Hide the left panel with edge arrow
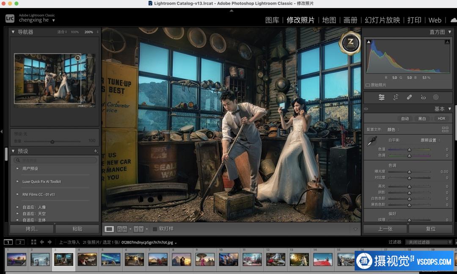457x274 pixels. pyautogui.click(x=1, y=131)
